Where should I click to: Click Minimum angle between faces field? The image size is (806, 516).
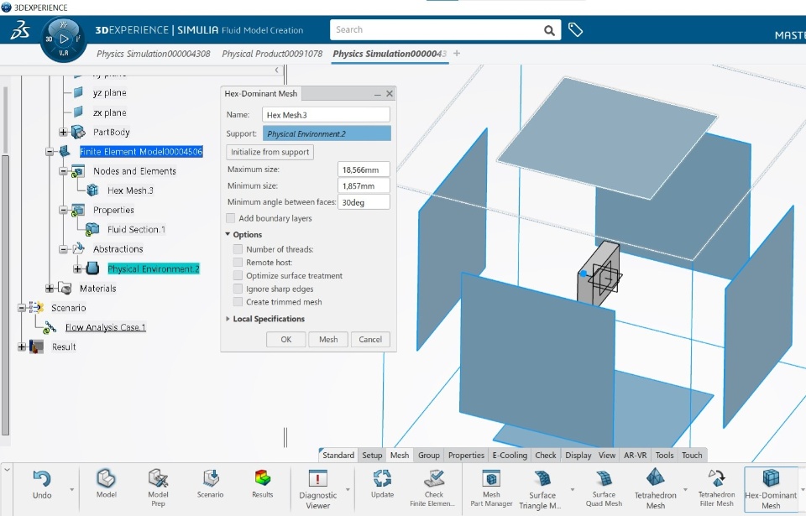click(x=364, y=202)
